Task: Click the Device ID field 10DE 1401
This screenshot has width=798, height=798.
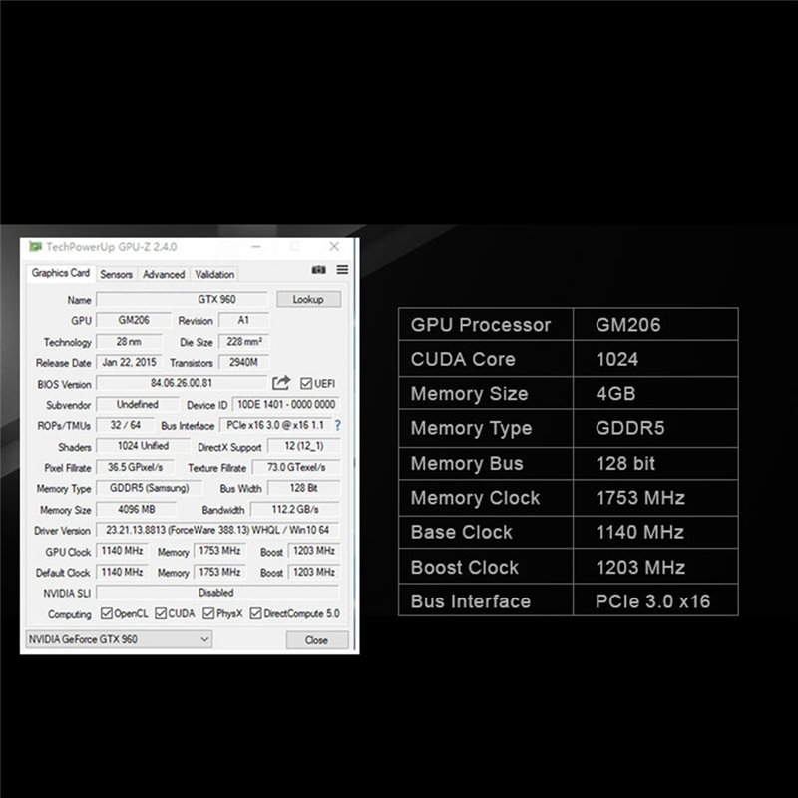Action: (286, 404)
